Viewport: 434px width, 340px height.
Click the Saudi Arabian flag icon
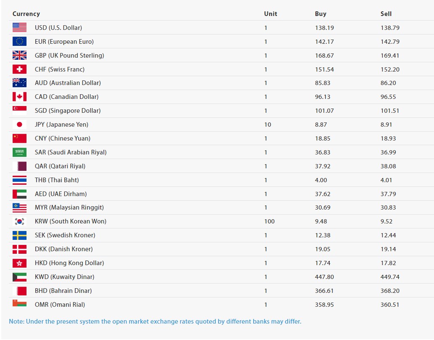click(19, 152)
